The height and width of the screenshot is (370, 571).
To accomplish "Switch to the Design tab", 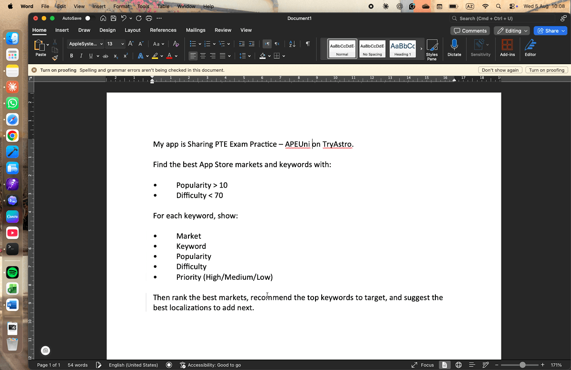I will click(108, 30).
